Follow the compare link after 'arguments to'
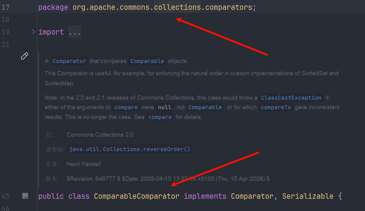The width and height of the screenshot is (365, 211). coord(126,107)
